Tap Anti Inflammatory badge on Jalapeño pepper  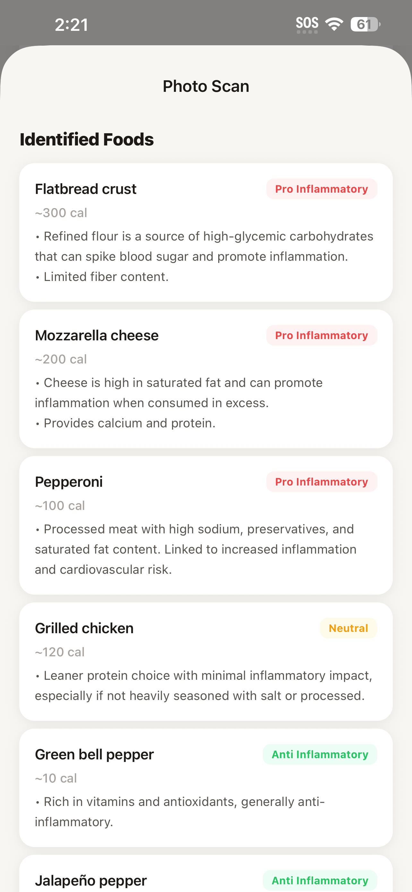(320, 880)
